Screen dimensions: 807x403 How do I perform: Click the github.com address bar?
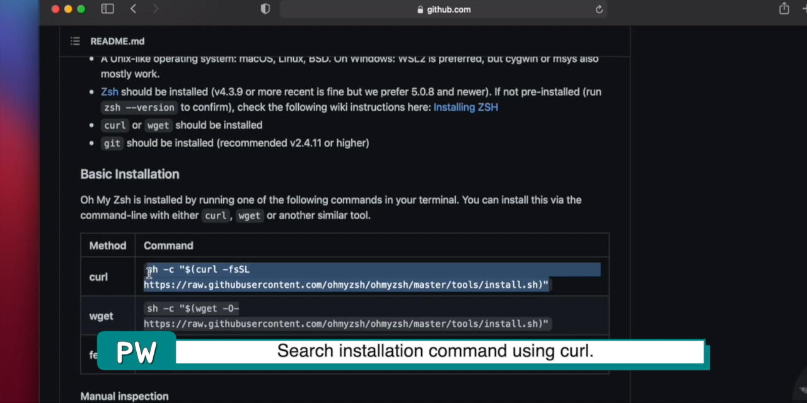point(443,9)
